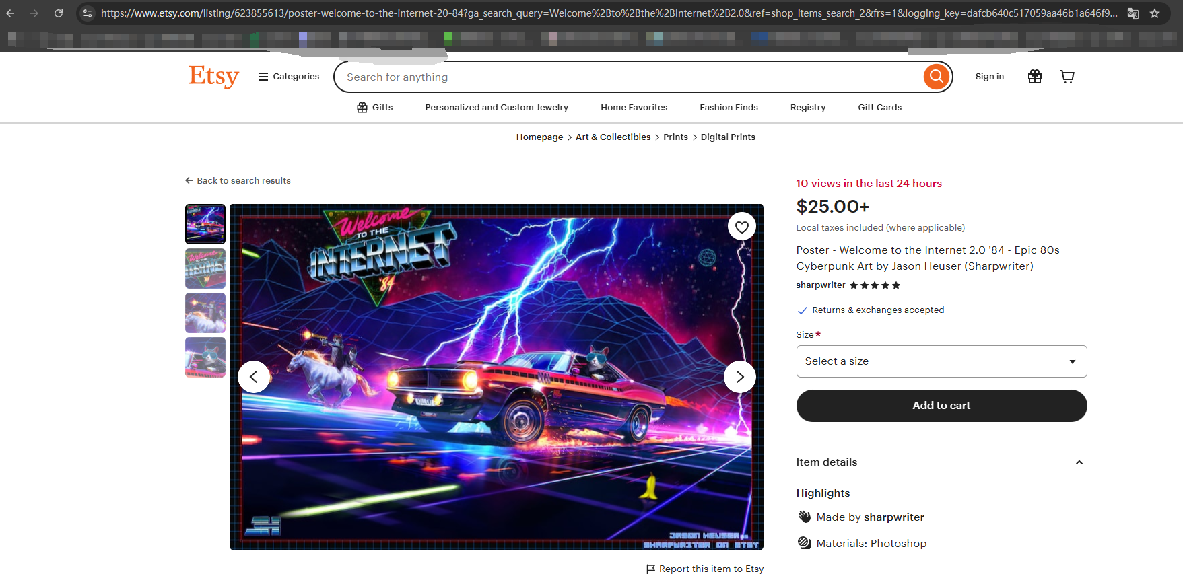Click the Etsy logo

213,76
